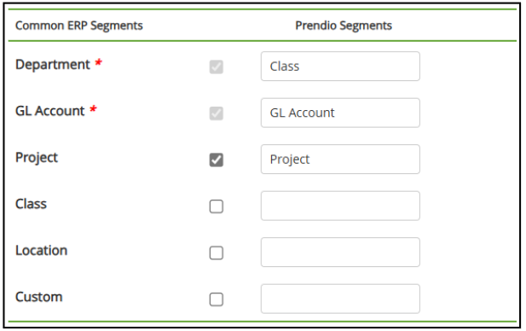Edit the Department field containing 'Class'

coord(340,67)
